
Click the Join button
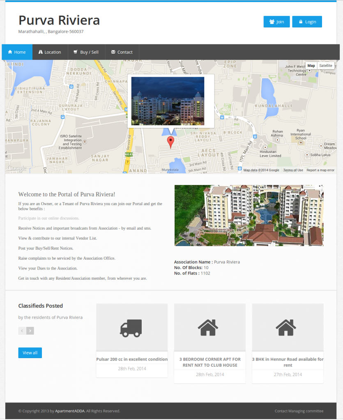276,22
